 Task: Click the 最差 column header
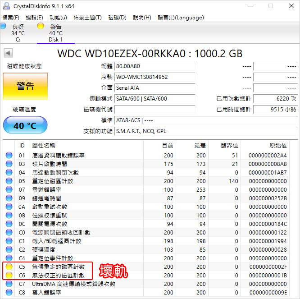click(192, 146)
